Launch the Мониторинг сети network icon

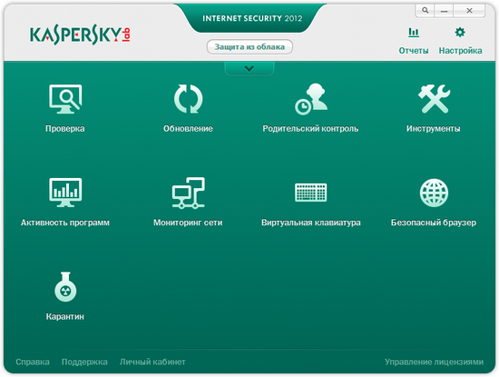coord(188,193)
